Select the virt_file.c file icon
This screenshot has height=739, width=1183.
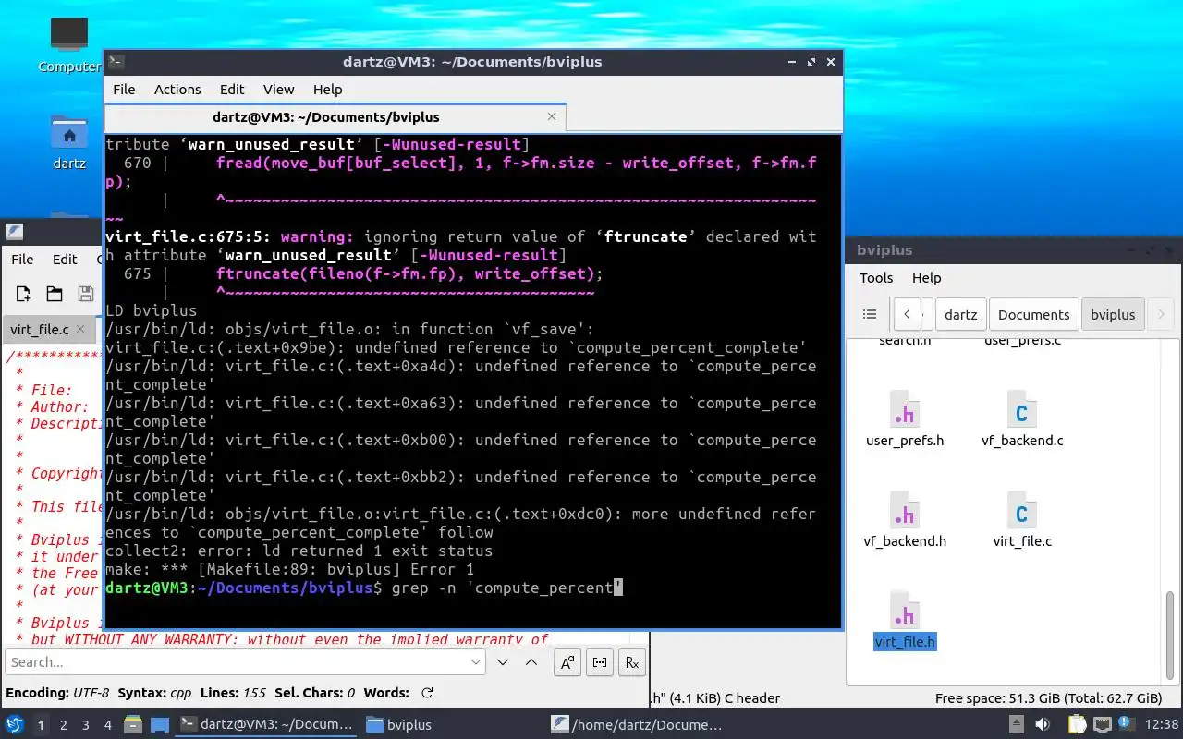coord(1022,511)
